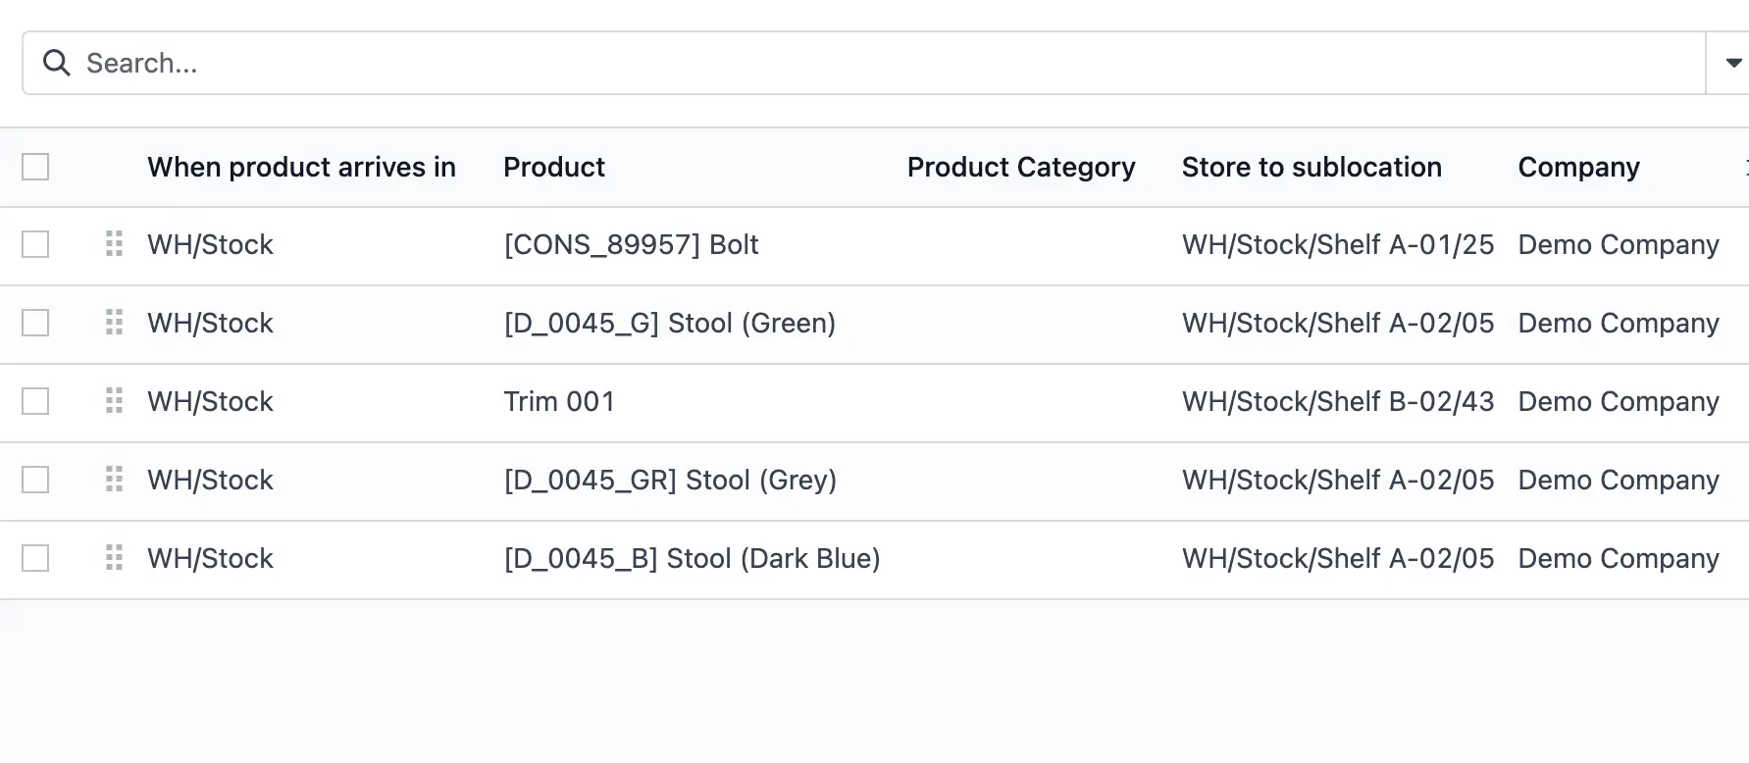This screenshot has width=1749, height=763.
Task: Click drag handle for Trim 001 row
Action: click(x=114, y=400)
